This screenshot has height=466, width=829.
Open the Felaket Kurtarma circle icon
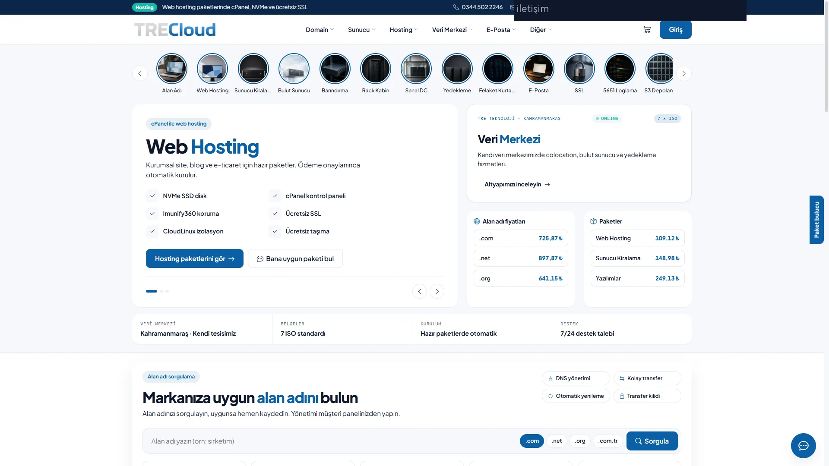[498, 69]
